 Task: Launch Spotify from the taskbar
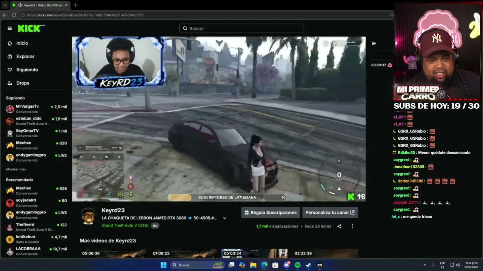click(297, 265)
